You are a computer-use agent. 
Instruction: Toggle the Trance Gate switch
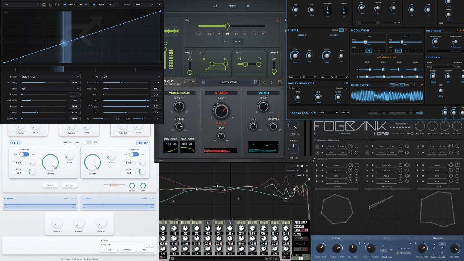click(x=314, y=113)
